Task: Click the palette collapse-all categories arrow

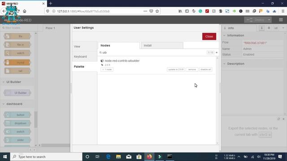Action: point(30,150)
